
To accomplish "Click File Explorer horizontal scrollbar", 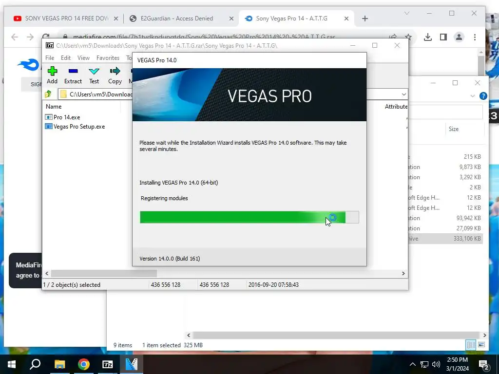I will 336,335.
